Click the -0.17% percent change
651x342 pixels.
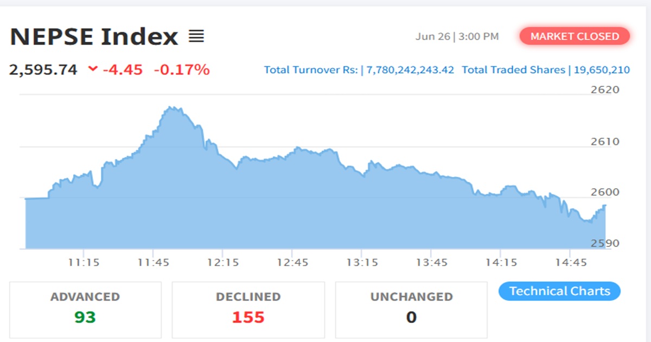(x=182, y=69)
